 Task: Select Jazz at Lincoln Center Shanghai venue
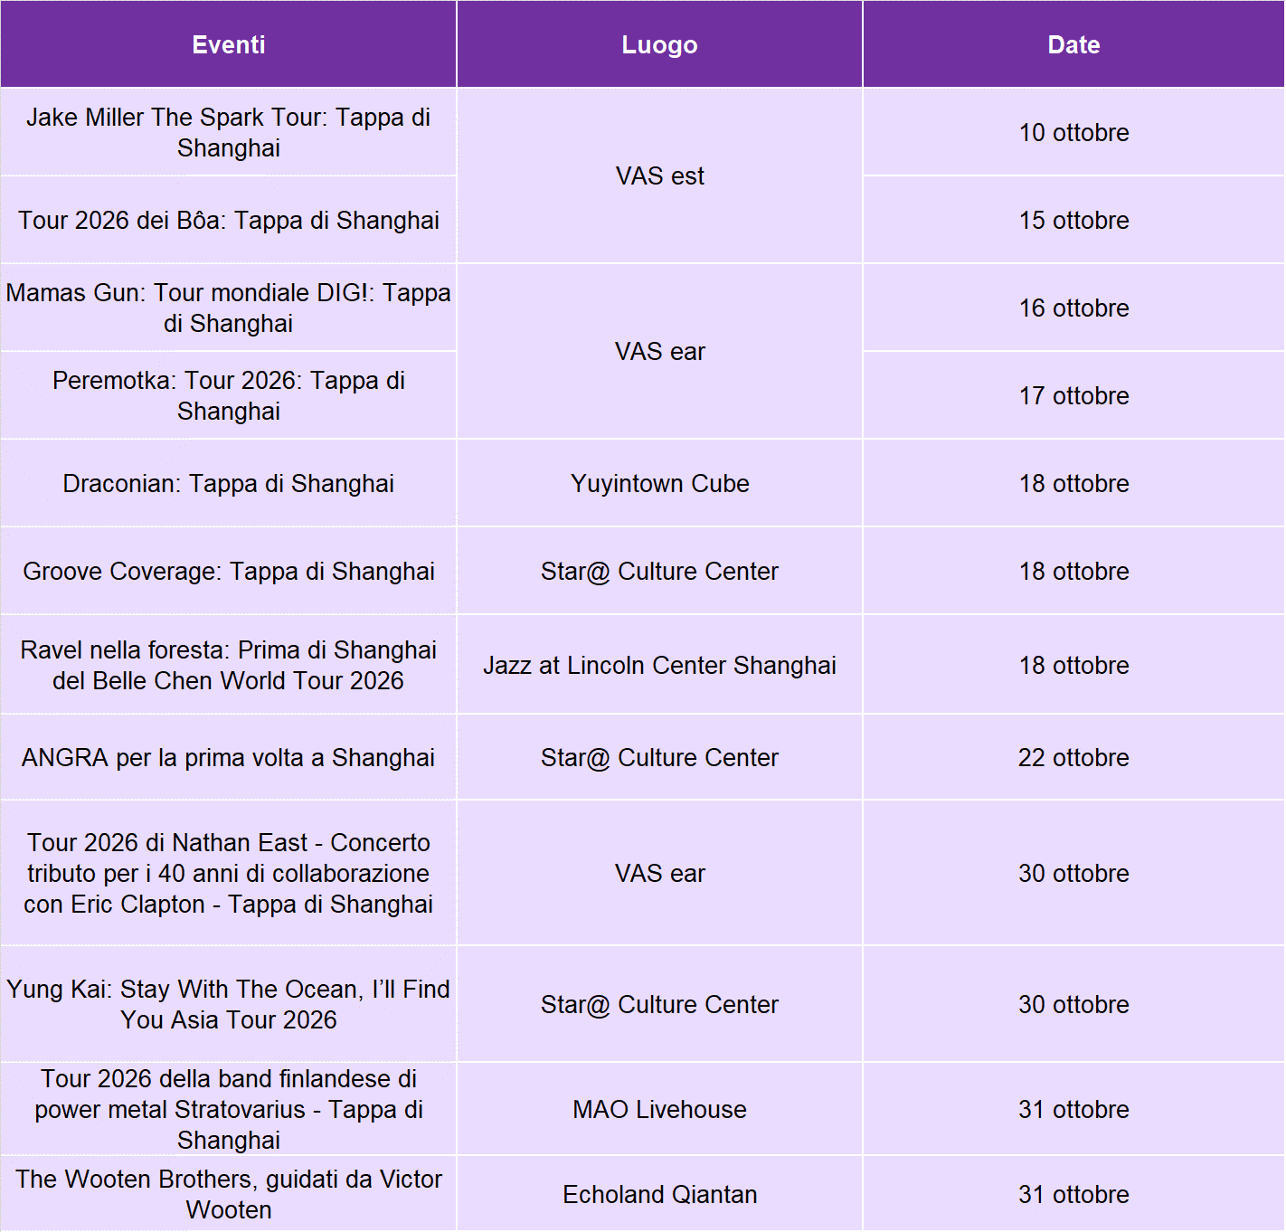click(x=659, y=665)
